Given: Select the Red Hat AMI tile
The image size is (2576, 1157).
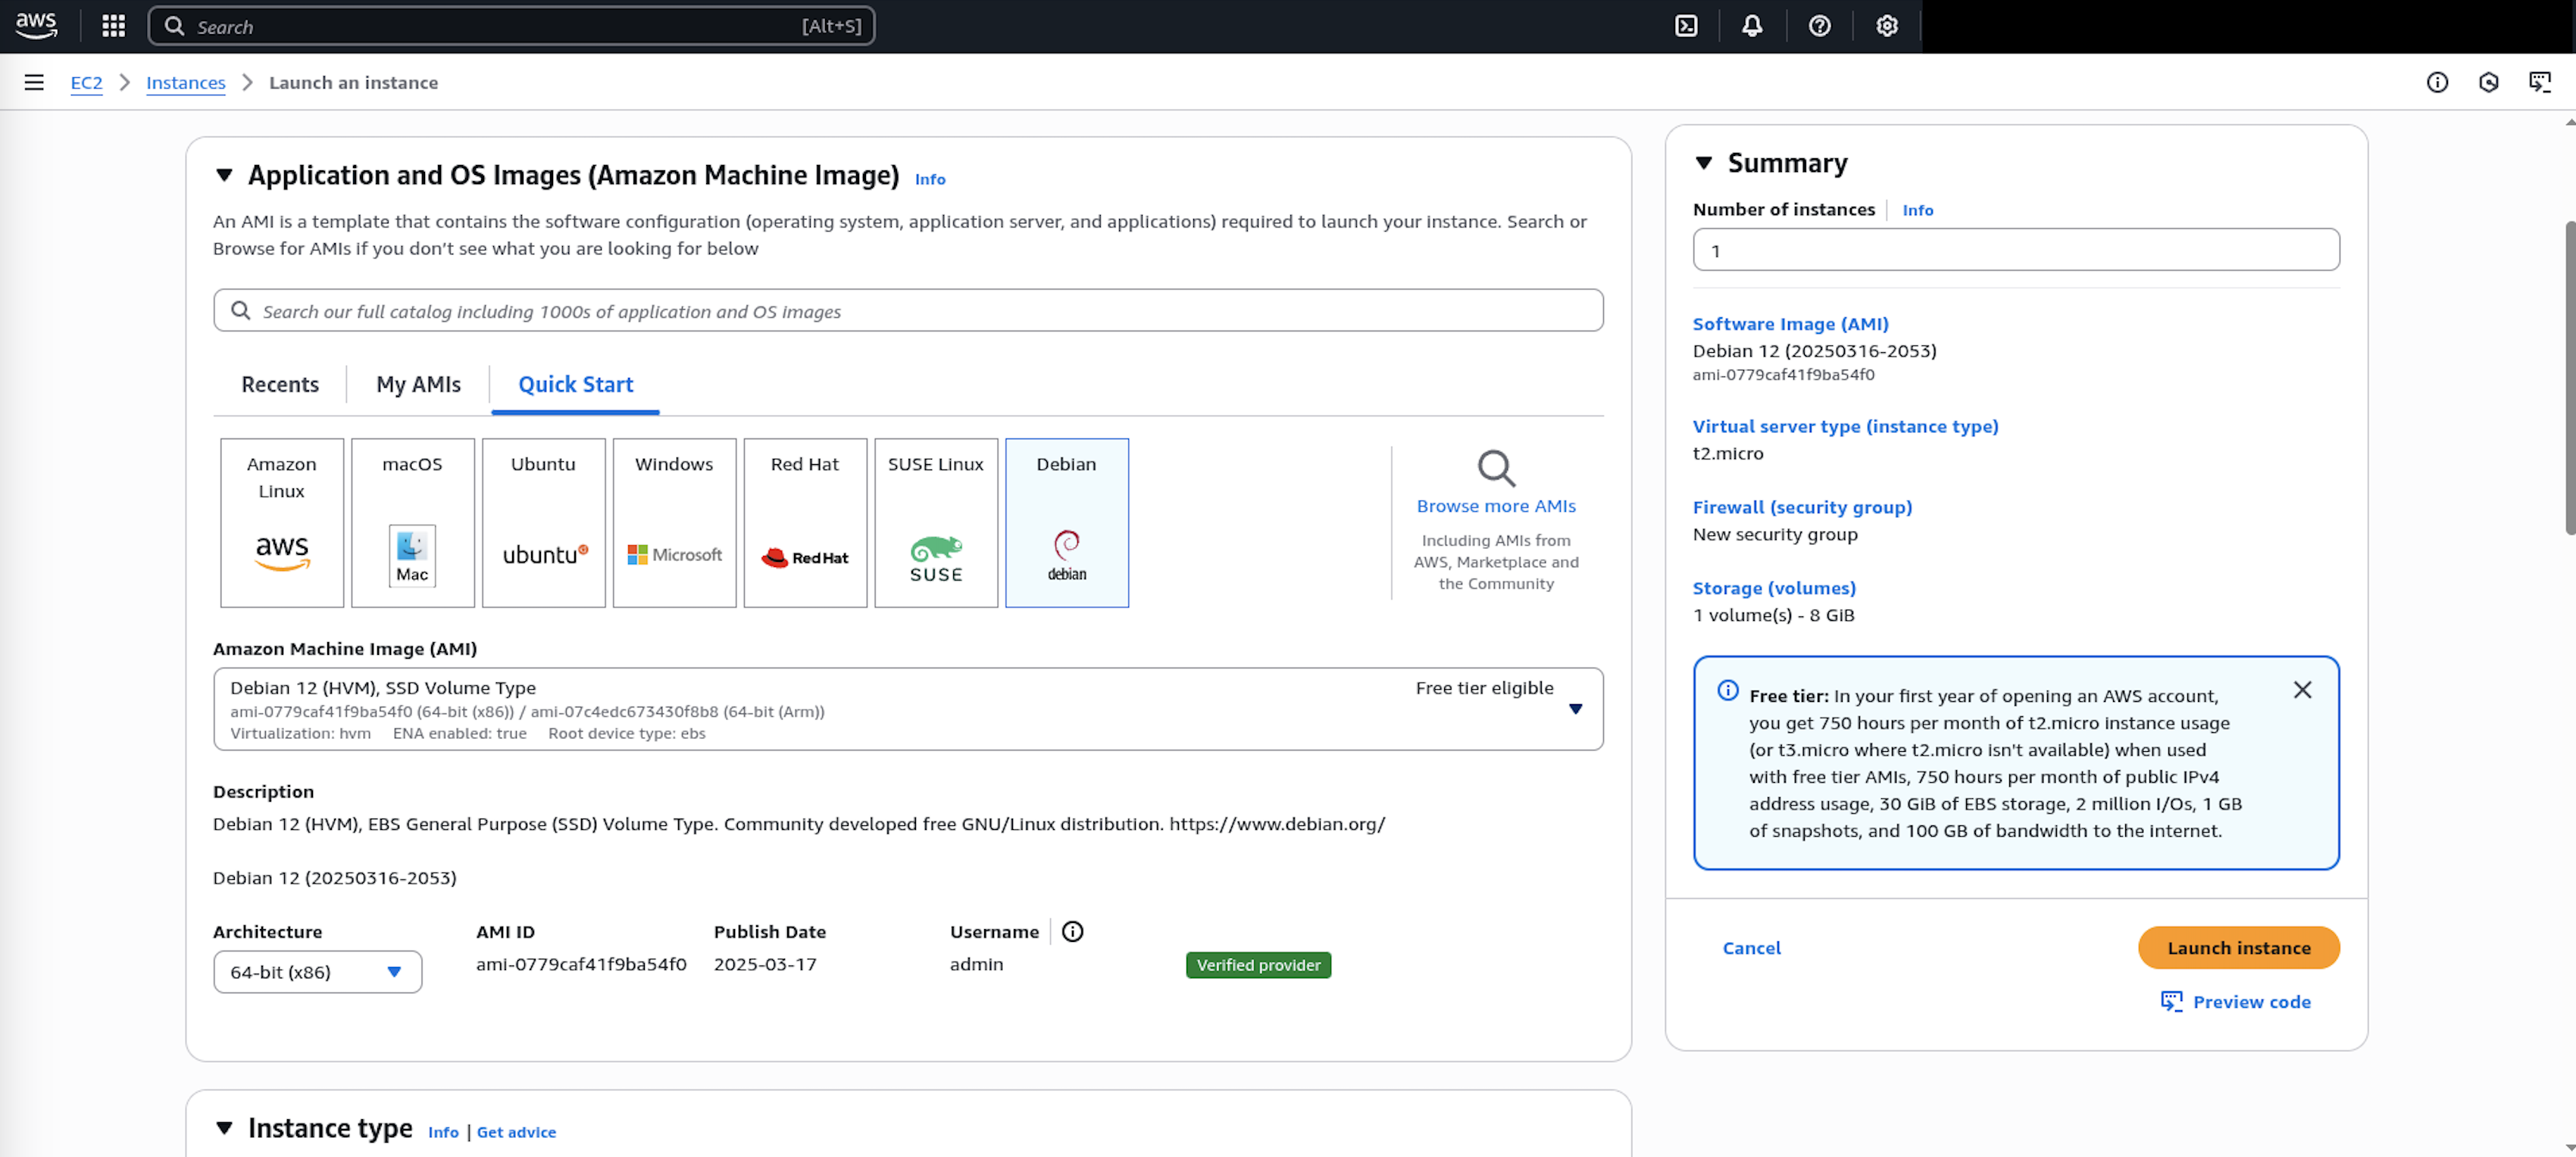Looking at the screenshot, I should (806, 522).
